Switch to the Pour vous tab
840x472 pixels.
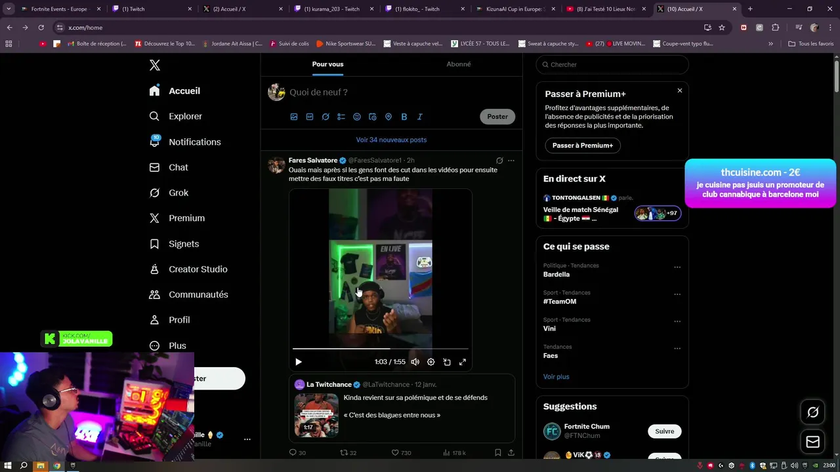click(327, 64)
